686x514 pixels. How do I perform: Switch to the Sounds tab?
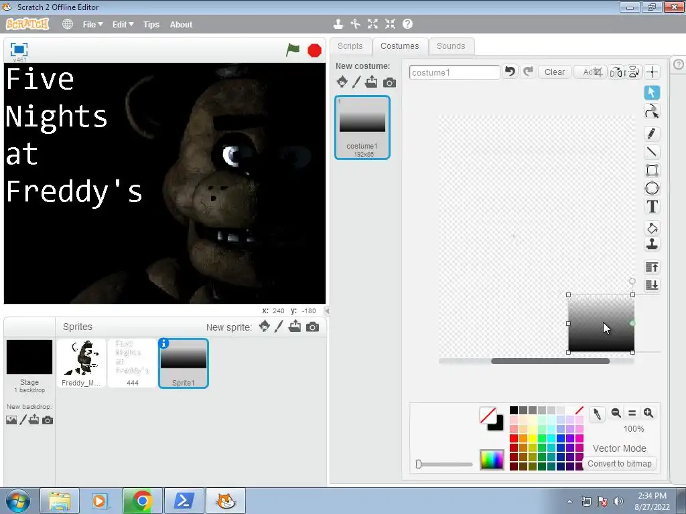click(x=451, y=46)
